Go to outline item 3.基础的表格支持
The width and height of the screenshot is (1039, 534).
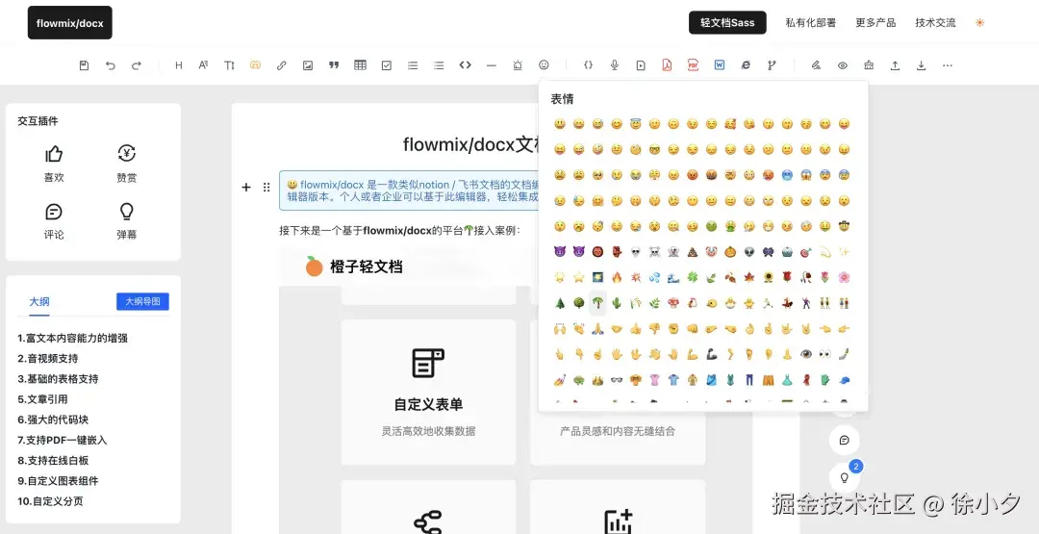58,379
